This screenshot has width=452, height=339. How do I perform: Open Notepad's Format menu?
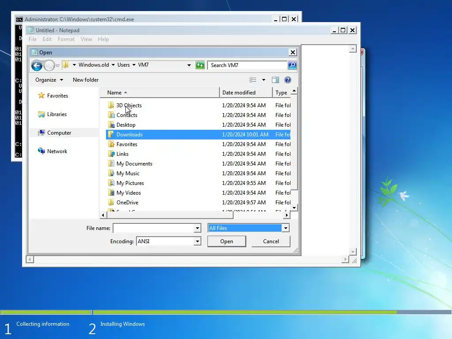pos(66,39)
